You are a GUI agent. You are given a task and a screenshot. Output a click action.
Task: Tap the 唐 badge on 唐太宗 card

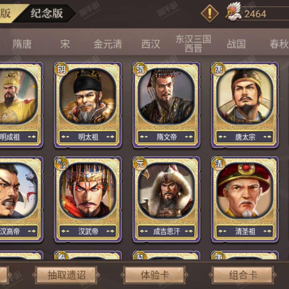[219, 69]
